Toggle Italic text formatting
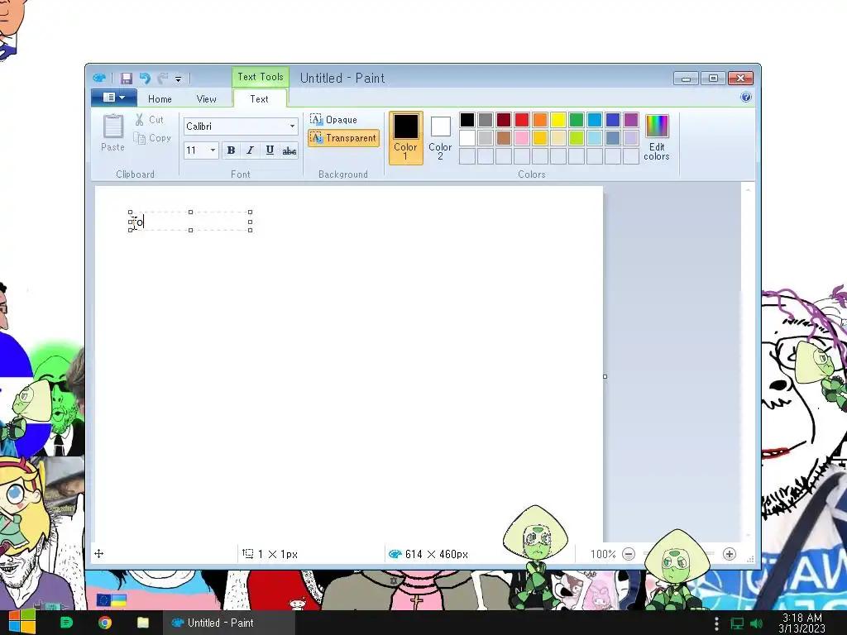Viewport: 847px width, 635px height. click(250, 150)
